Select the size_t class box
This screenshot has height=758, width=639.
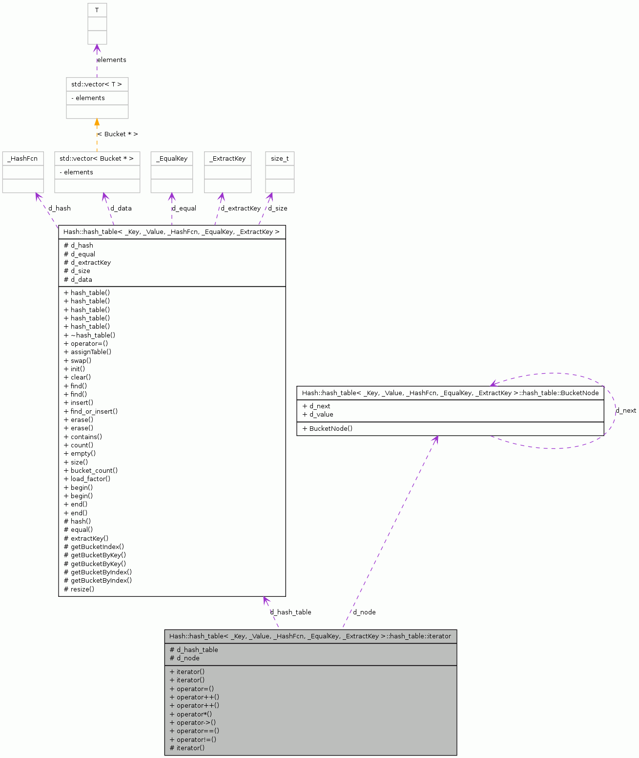pyautogui.click(x=280, y=158)
